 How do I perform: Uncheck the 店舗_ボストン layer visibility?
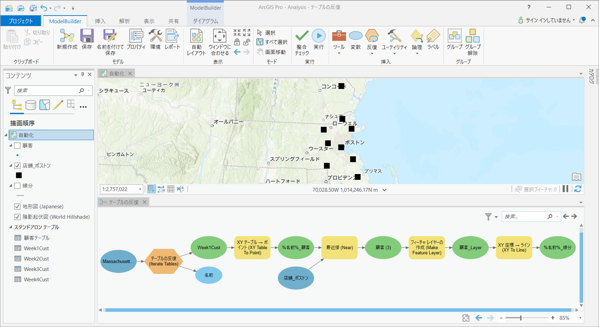[x=17, y=165]
